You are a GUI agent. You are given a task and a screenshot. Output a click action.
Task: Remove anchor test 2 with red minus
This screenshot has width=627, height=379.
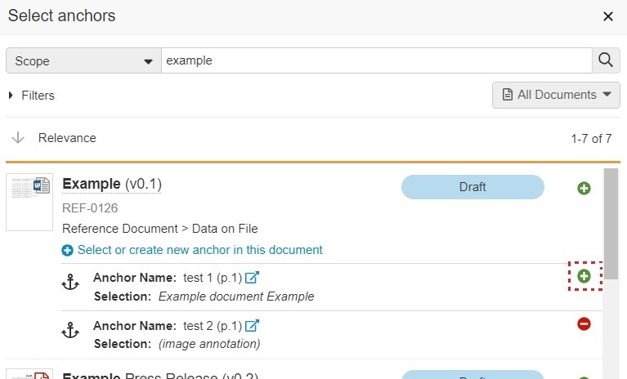pos(584,324)
